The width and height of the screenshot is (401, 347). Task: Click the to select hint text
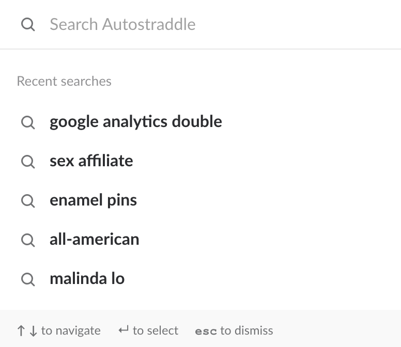156,330
